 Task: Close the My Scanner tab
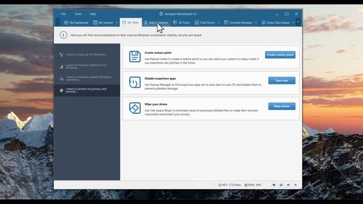click(117, 23)
